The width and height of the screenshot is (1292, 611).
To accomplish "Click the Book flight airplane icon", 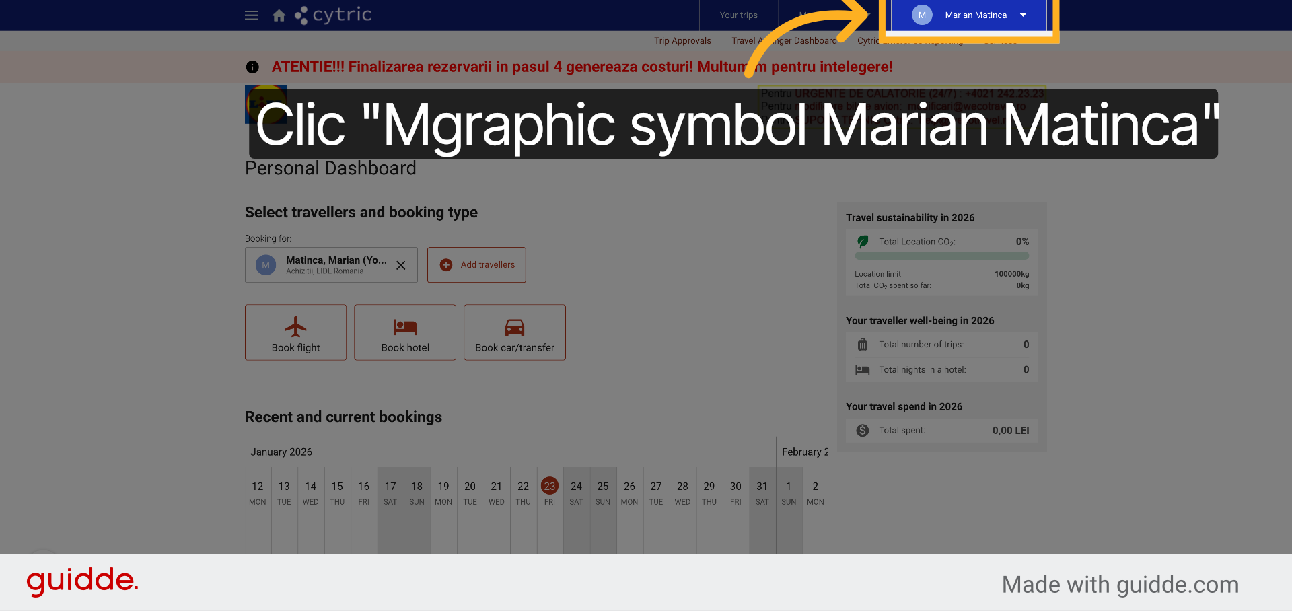I will pos(295,327).
